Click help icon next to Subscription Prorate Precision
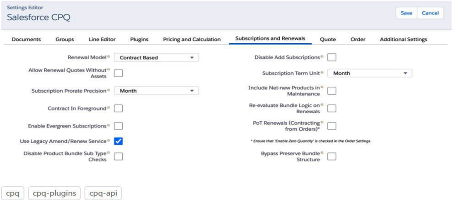This screenshot has width=456, height=214. 109,90
